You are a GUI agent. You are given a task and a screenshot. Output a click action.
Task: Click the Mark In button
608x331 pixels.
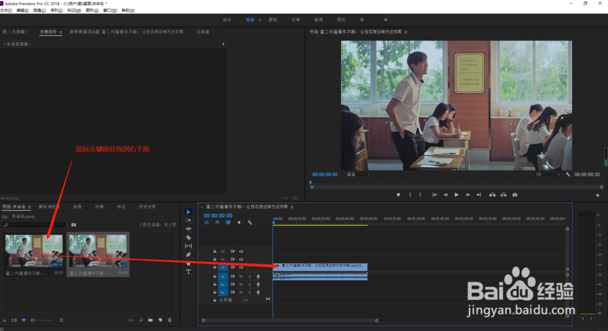(410, 195)
